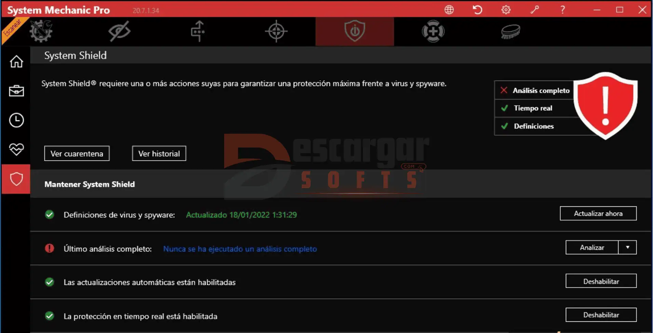Click version number 20.7.1.34
This screenshot has height=333, width=653.
coord(146,11)
